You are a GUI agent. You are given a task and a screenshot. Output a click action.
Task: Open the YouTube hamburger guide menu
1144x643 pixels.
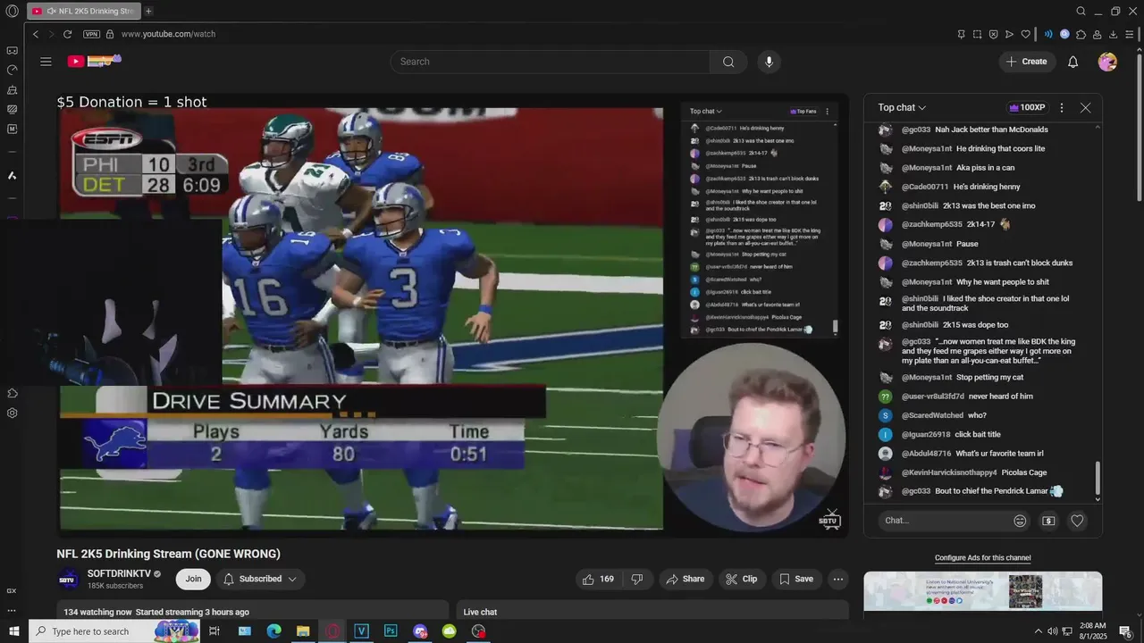(x=46, y=62)
